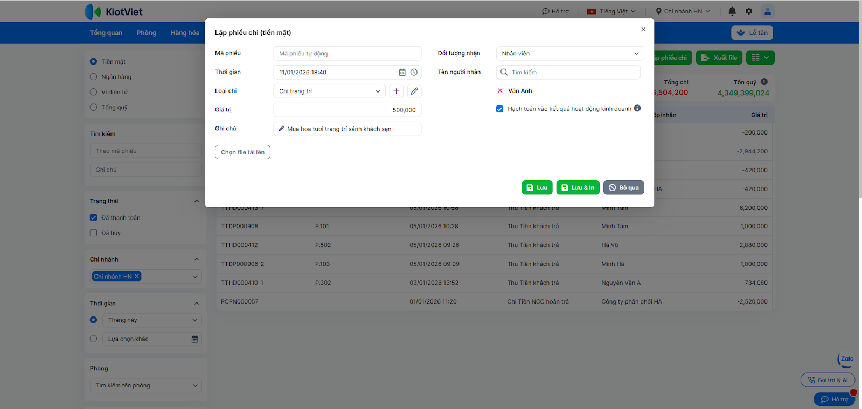This screenshot has height=409, width=862.
Task: Open the calendar date picker in Thời gian
Action: pyautogui.click(x=402, y=72)
